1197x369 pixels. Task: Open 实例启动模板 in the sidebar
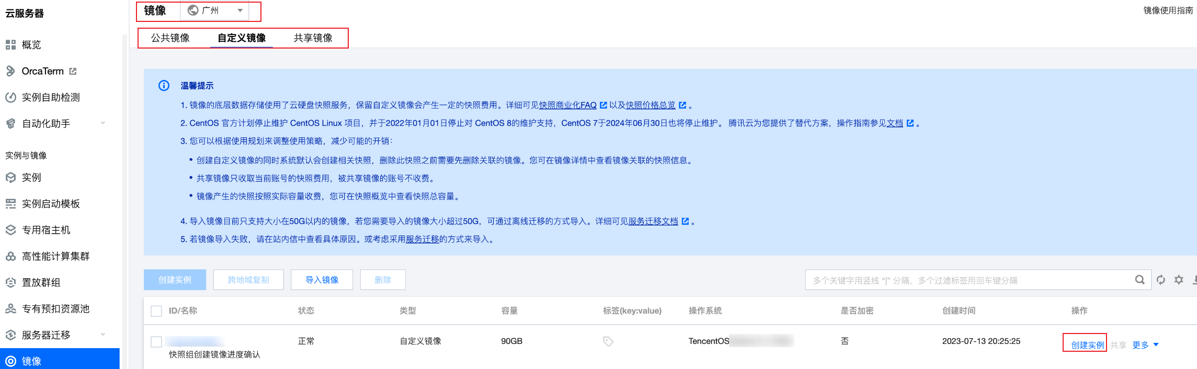(51, 204)
